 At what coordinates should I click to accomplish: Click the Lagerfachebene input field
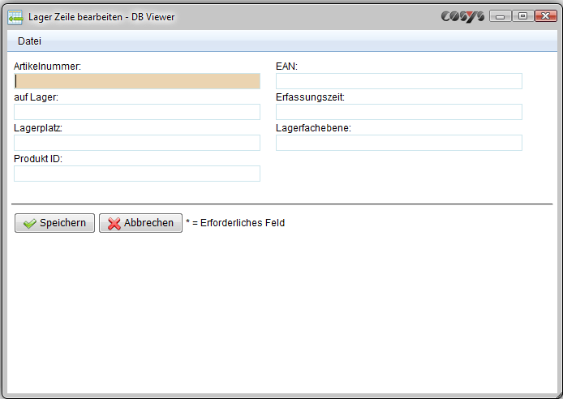(x=399, y=143)
